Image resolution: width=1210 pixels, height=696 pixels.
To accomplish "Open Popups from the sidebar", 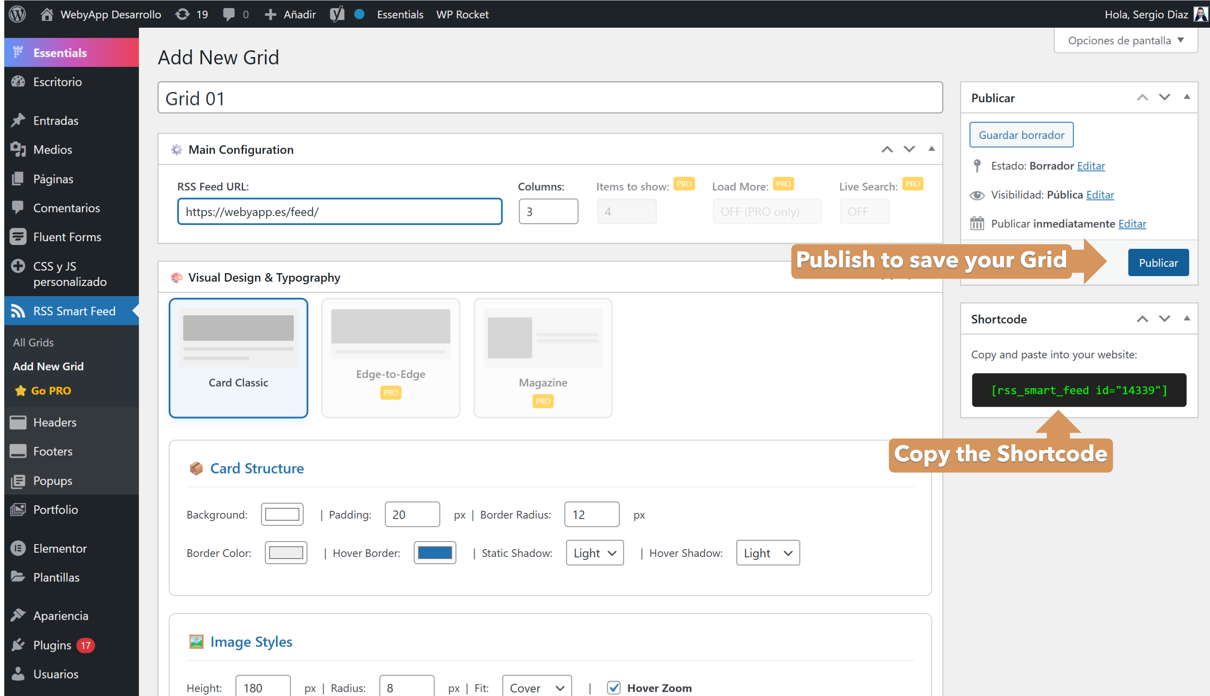I will [x=53, y=480].
